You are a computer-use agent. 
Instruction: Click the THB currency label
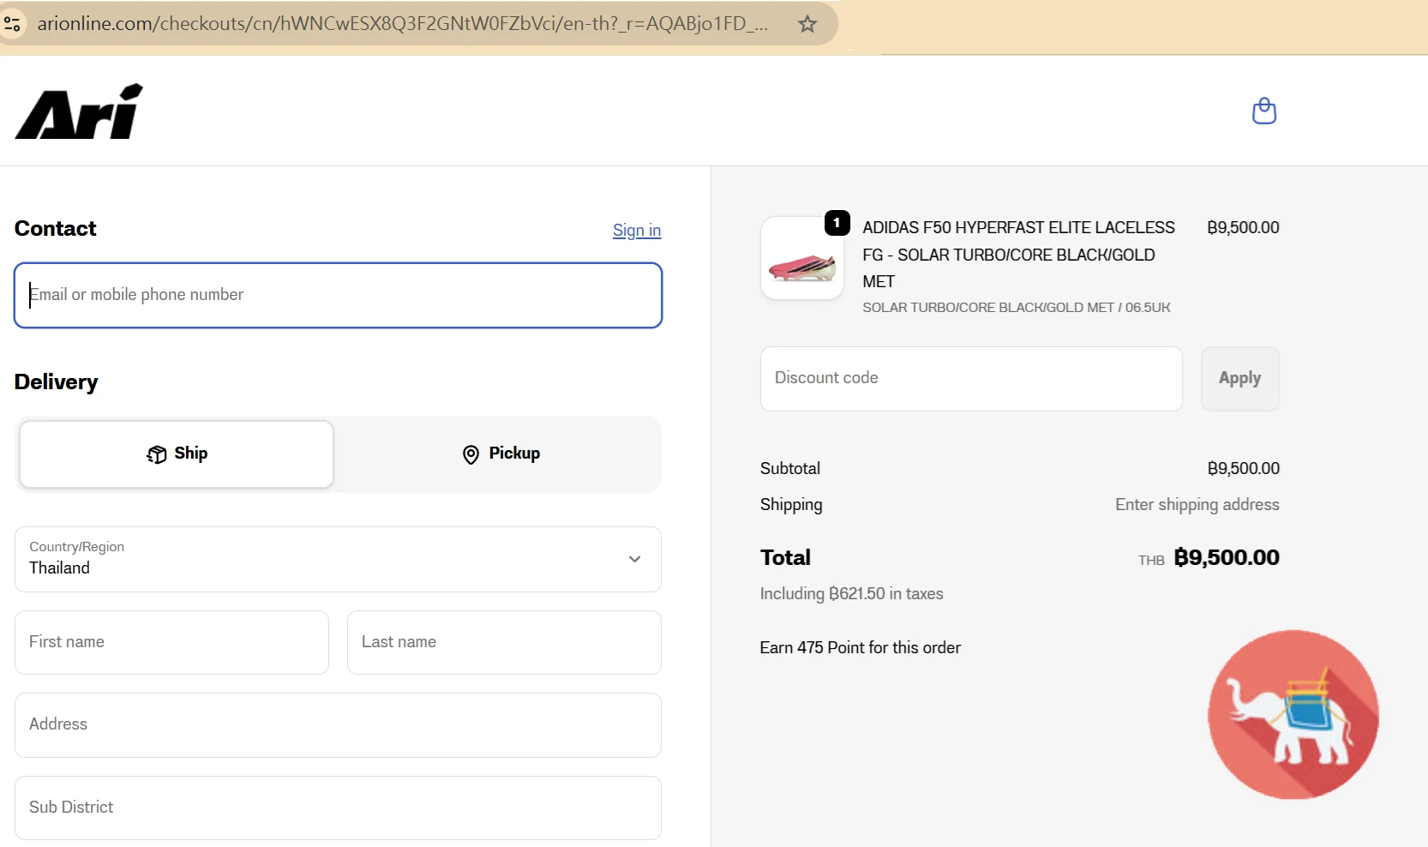coord(1151,561)
